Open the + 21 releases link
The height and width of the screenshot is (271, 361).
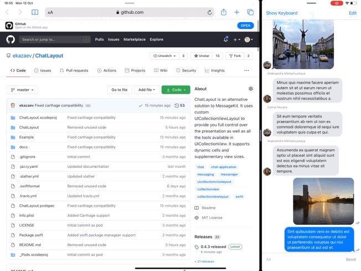tap(204, 262)
